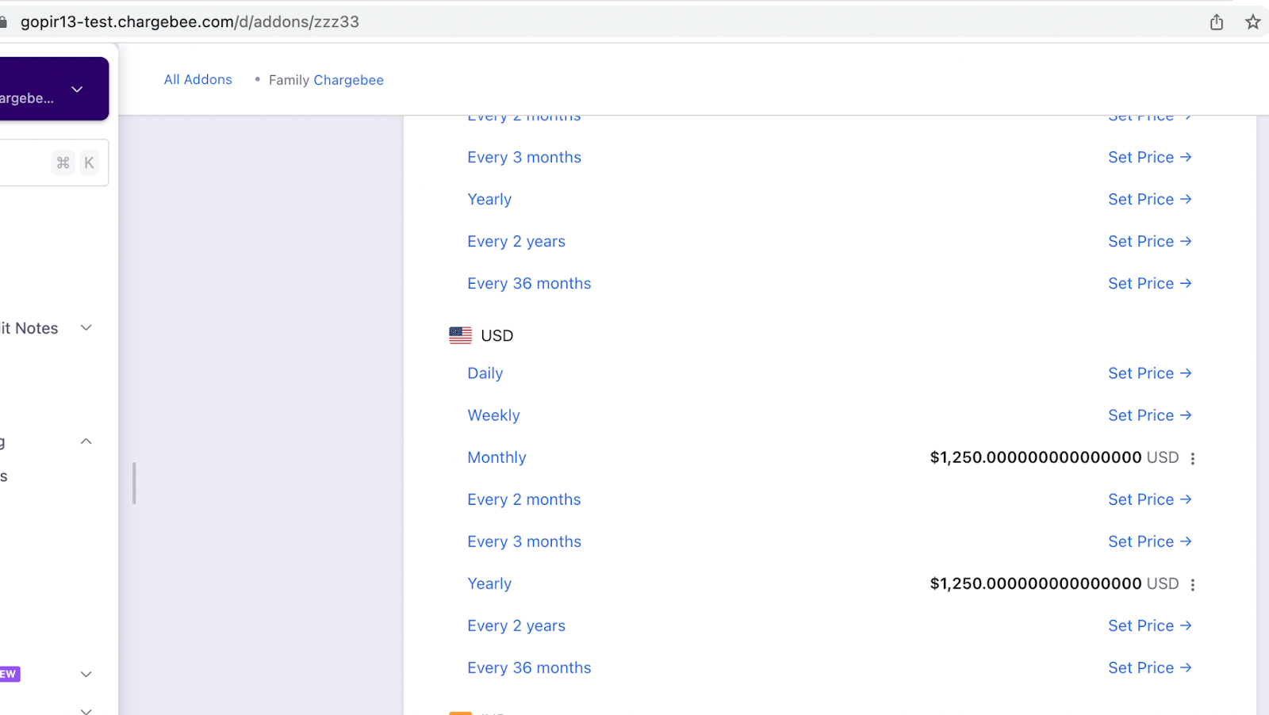Expand the Credit Notes sidebar section

(86, 328)
